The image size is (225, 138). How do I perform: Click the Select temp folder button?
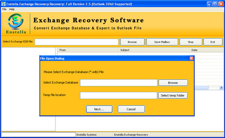coord(173,95)
